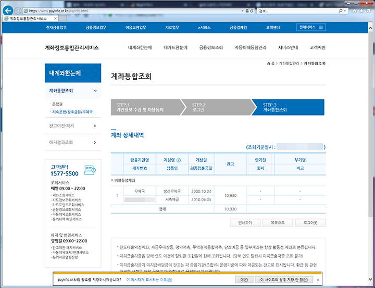The height and width of the screenshot is (288, 375).
Task: Click the refresh icon in address bar
Action: coord(252,11)
